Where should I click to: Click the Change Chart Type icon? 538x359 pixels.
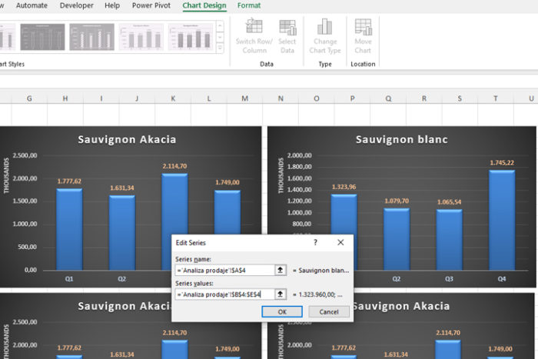(324, 27)
